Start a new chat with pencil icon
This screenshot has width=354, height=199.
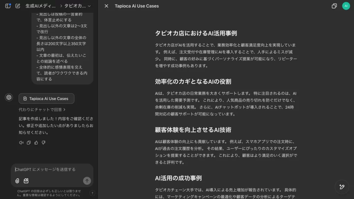pyautogui.click(x=18, y=6)
